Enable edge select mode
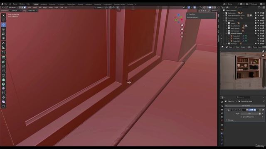 [22, 7]
